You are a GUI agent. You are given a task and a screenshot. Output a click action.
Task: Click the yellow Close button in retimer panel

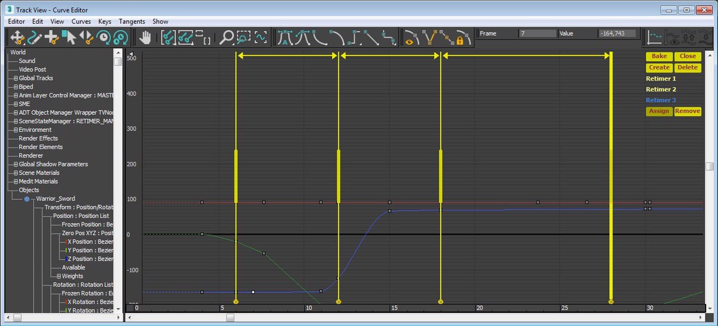pyautogui.click(x=687, y=56)
